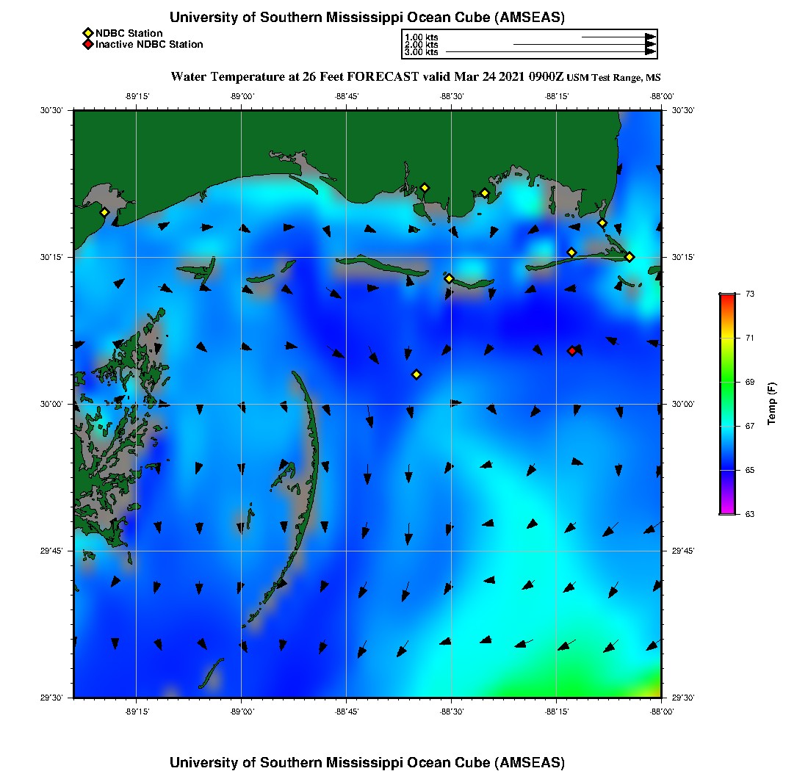This screenshot has height=771, width=808.
Task: Select the westernmost yellow NDBC station marker
Action: click(104, 212)
